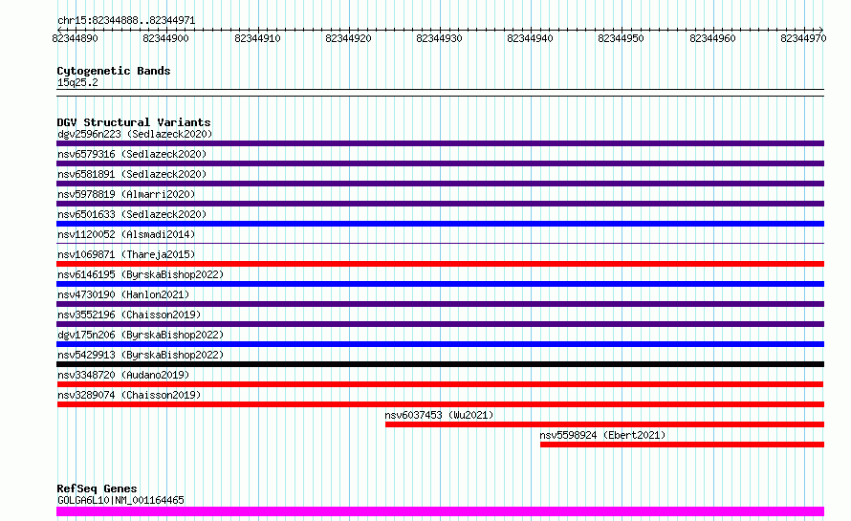Viewport: 851px width, 521px height.
Task: Select the black bar under nsv5429913
Action: coord(440,364)
